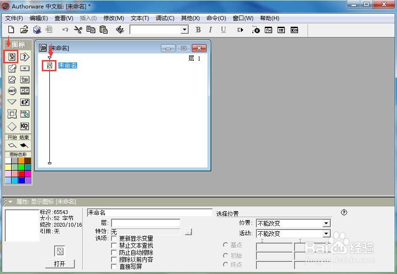Enable 防止自动擦除 checkbox
This screenshot has width=397, height=274.
(114, 252)
